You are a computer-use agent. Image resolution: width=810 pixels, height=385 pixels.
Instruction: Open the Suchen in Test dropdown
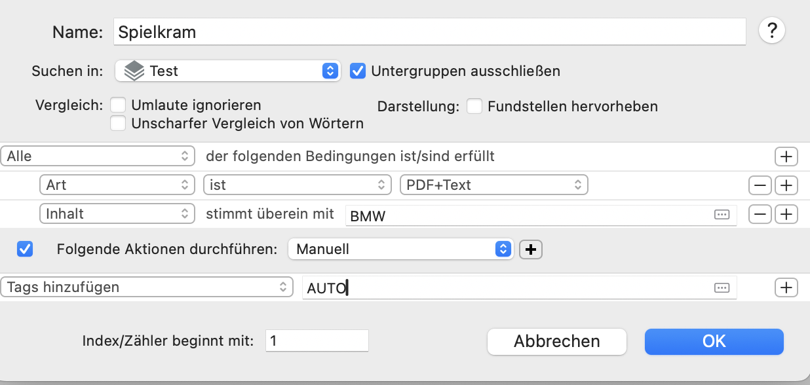coord(227,71)
